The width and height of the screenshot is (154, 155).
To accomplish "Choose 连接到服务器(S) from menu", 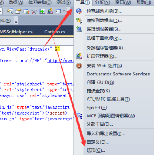I will click(104, 29).
